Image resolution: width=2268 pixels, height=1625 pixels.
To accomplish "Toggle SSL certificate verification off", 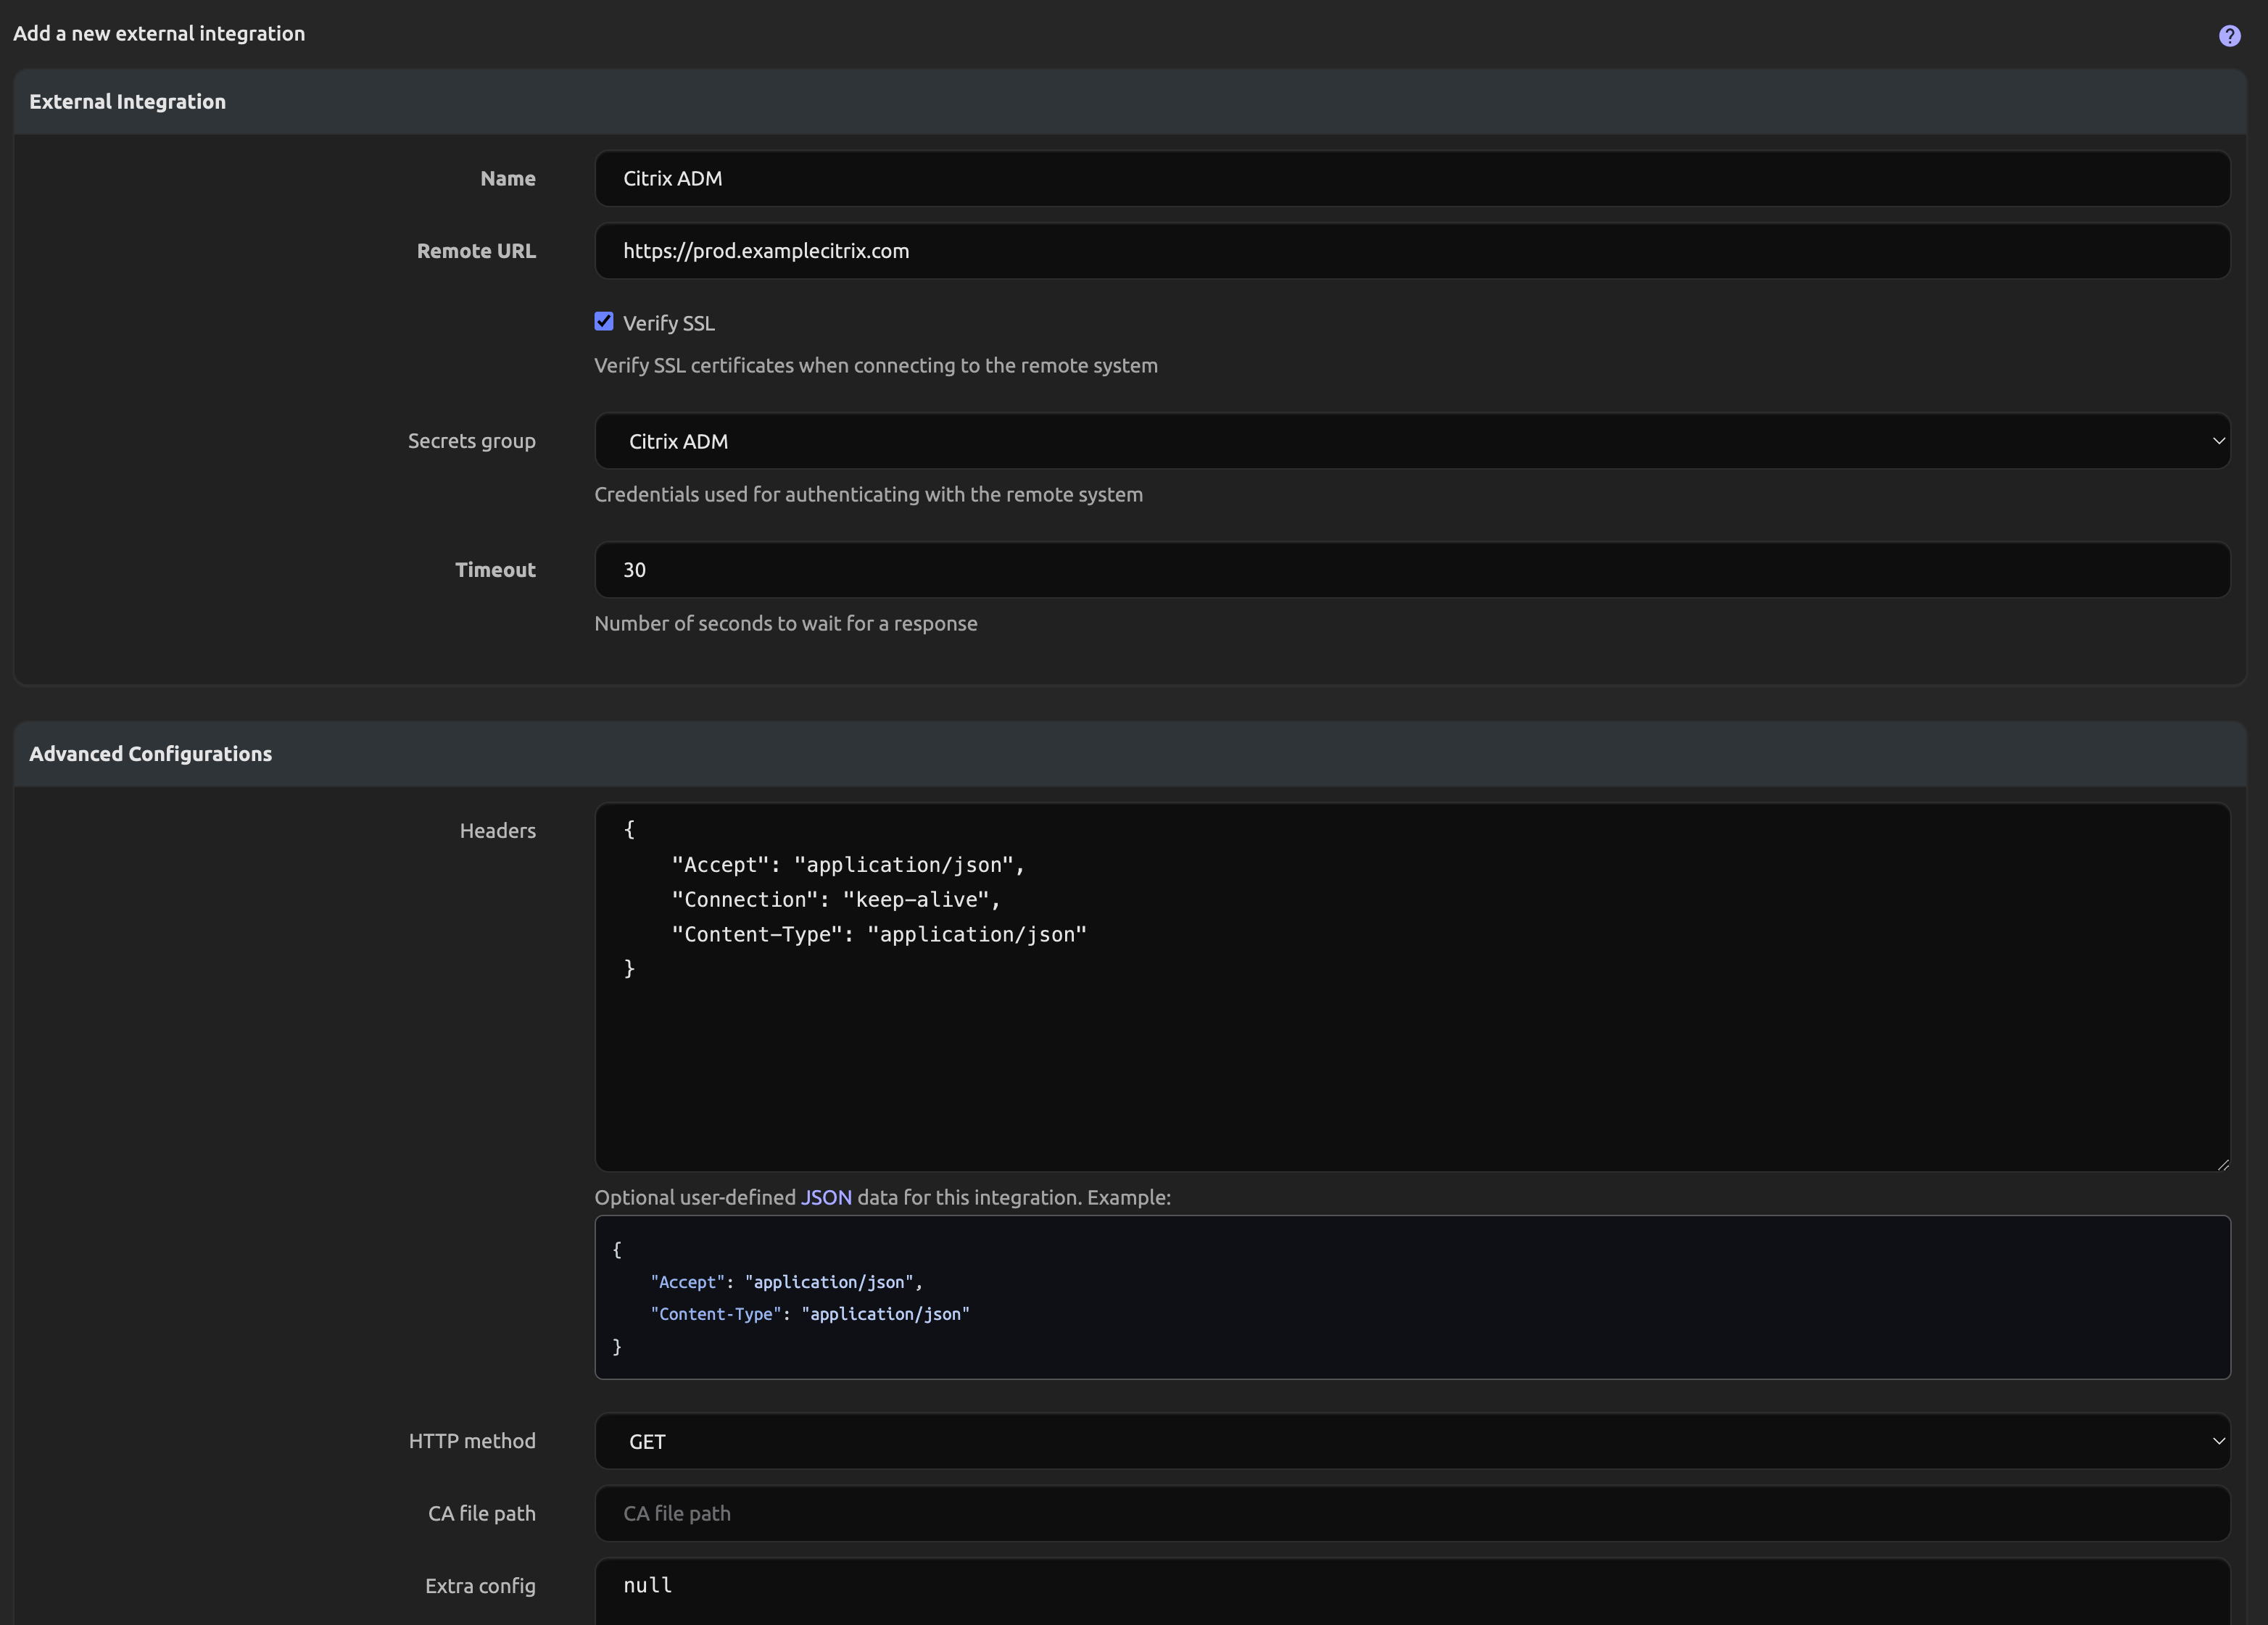I will tap(604, 321).
